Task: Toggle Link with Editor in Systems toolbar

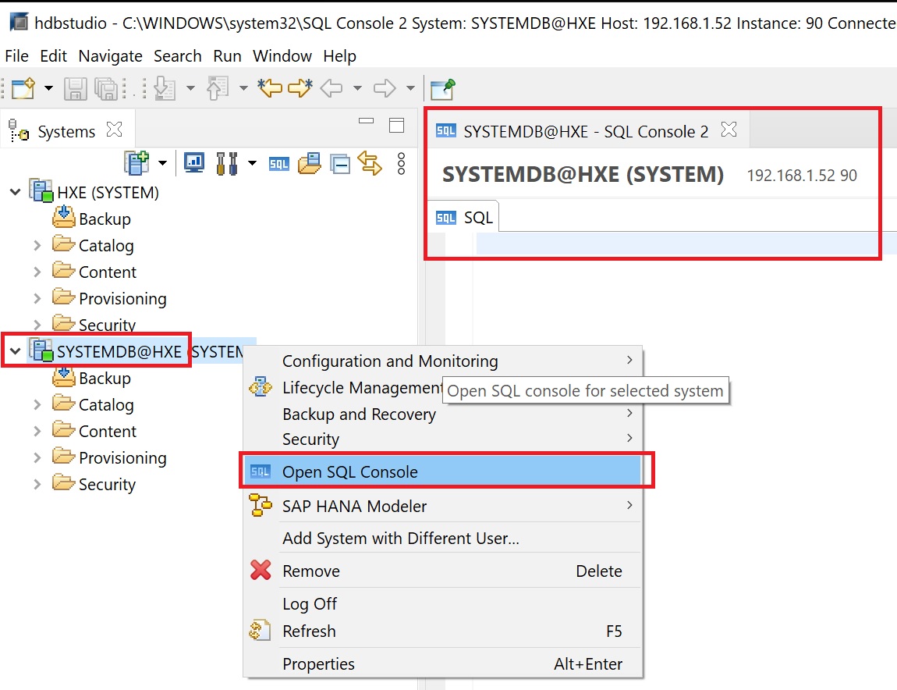Action: (370, 163)
